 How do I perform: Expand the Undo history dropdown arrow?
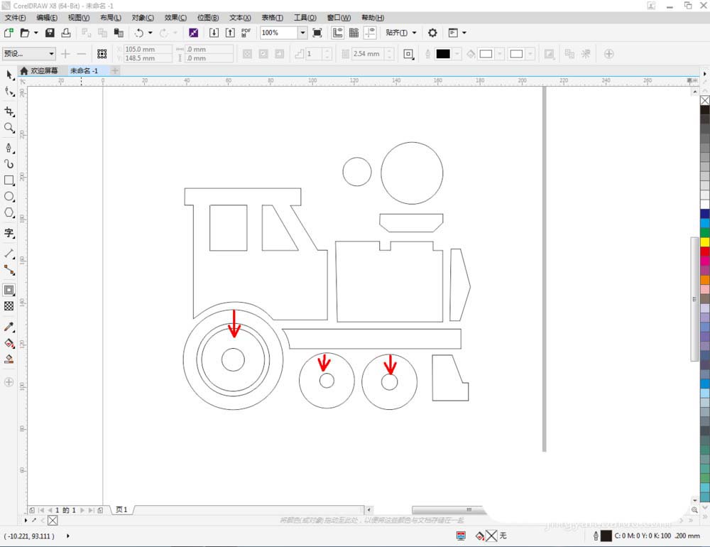[151, 33]
